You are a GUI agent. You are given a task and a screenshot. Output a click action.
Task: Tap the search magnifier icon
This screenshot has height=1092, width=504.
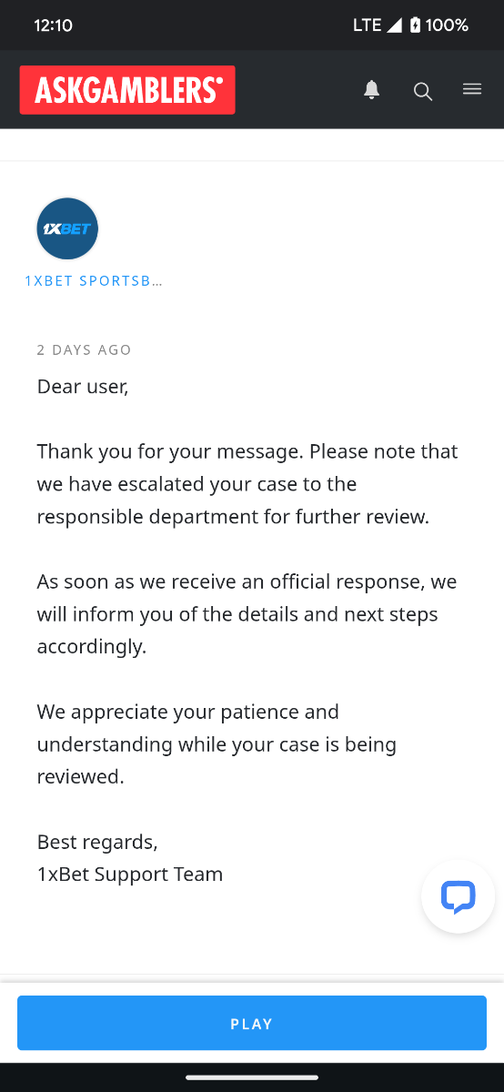coord(423,90)
